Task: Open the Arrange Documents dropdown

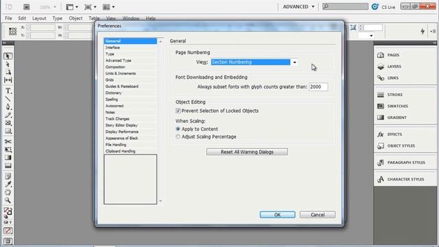Action: (109, 7)
